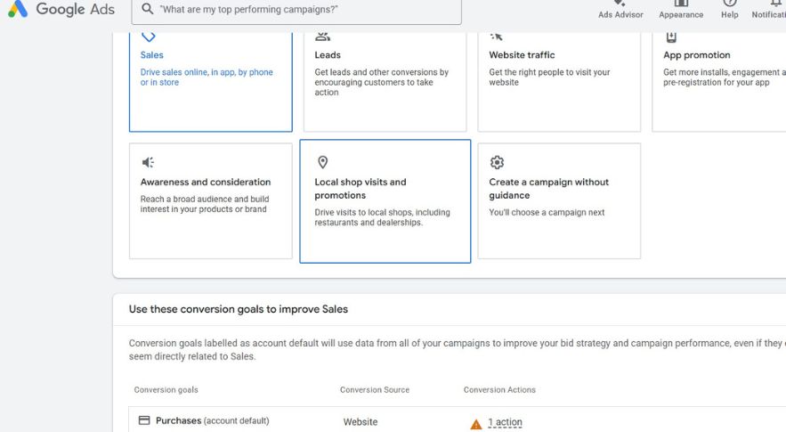Viewport: 786px width, 432px height.
Task: Focus the top performing campaigns search box
Action: [x=296, y=10]
